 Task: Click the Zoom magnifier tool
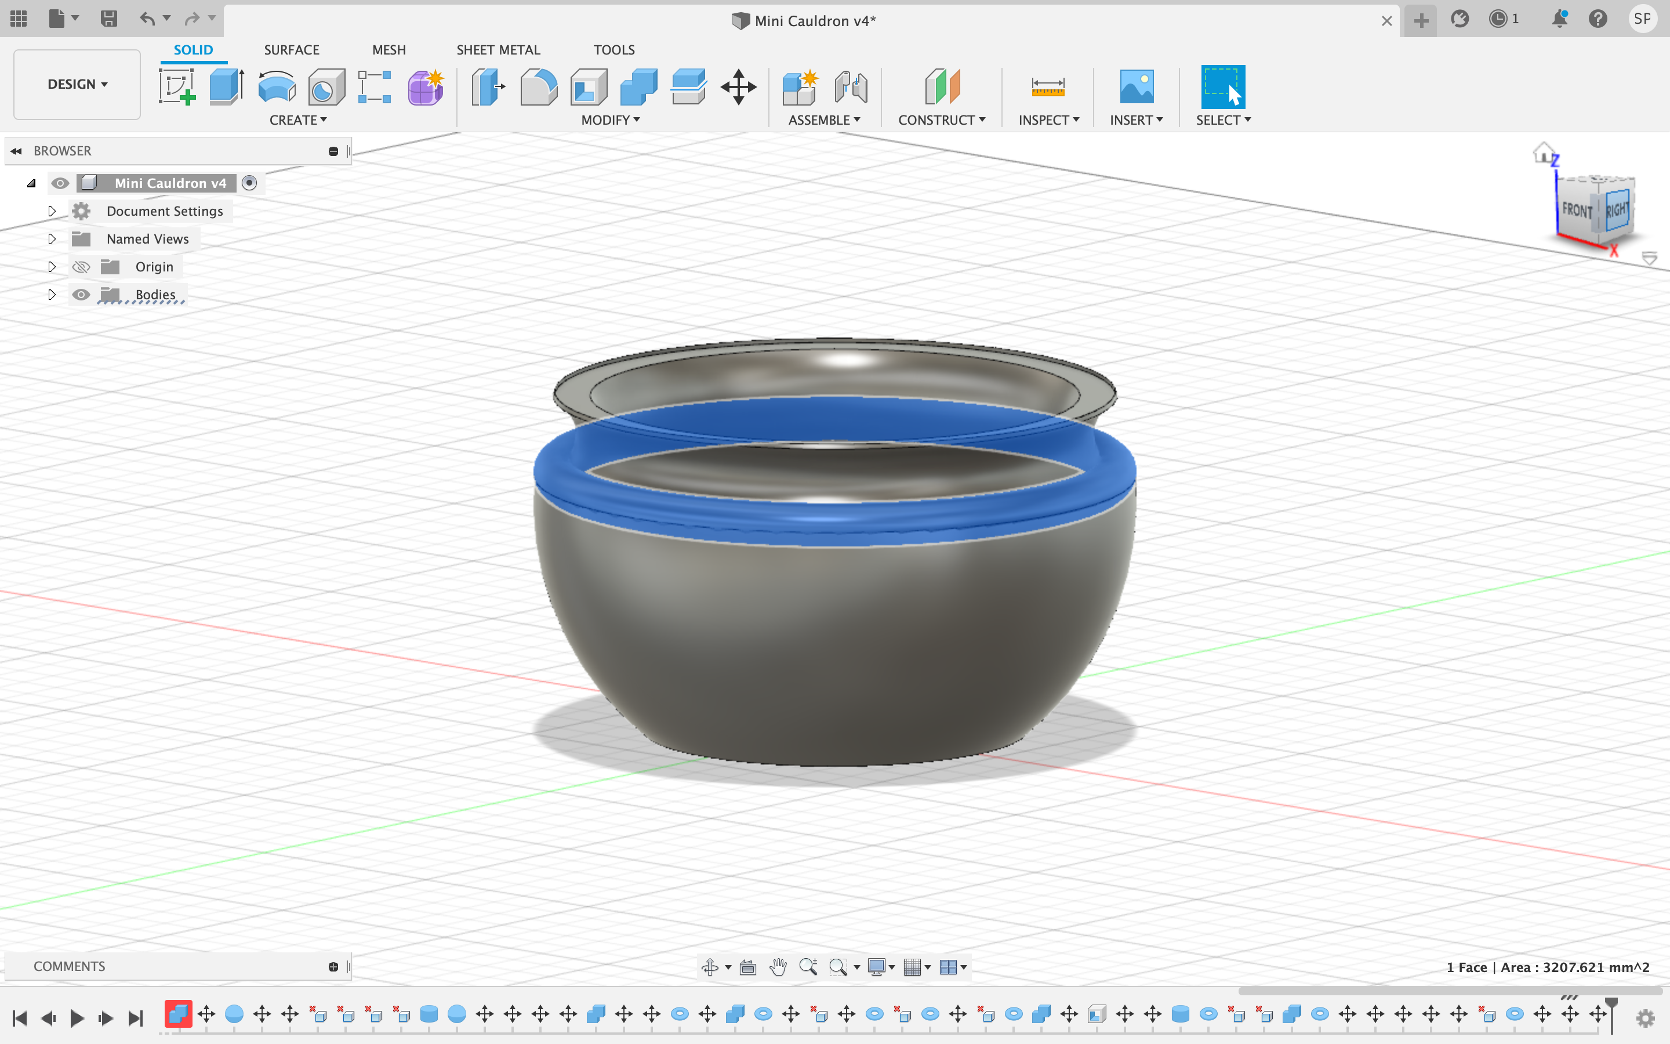pyautogui.click(x=808, y=967)
